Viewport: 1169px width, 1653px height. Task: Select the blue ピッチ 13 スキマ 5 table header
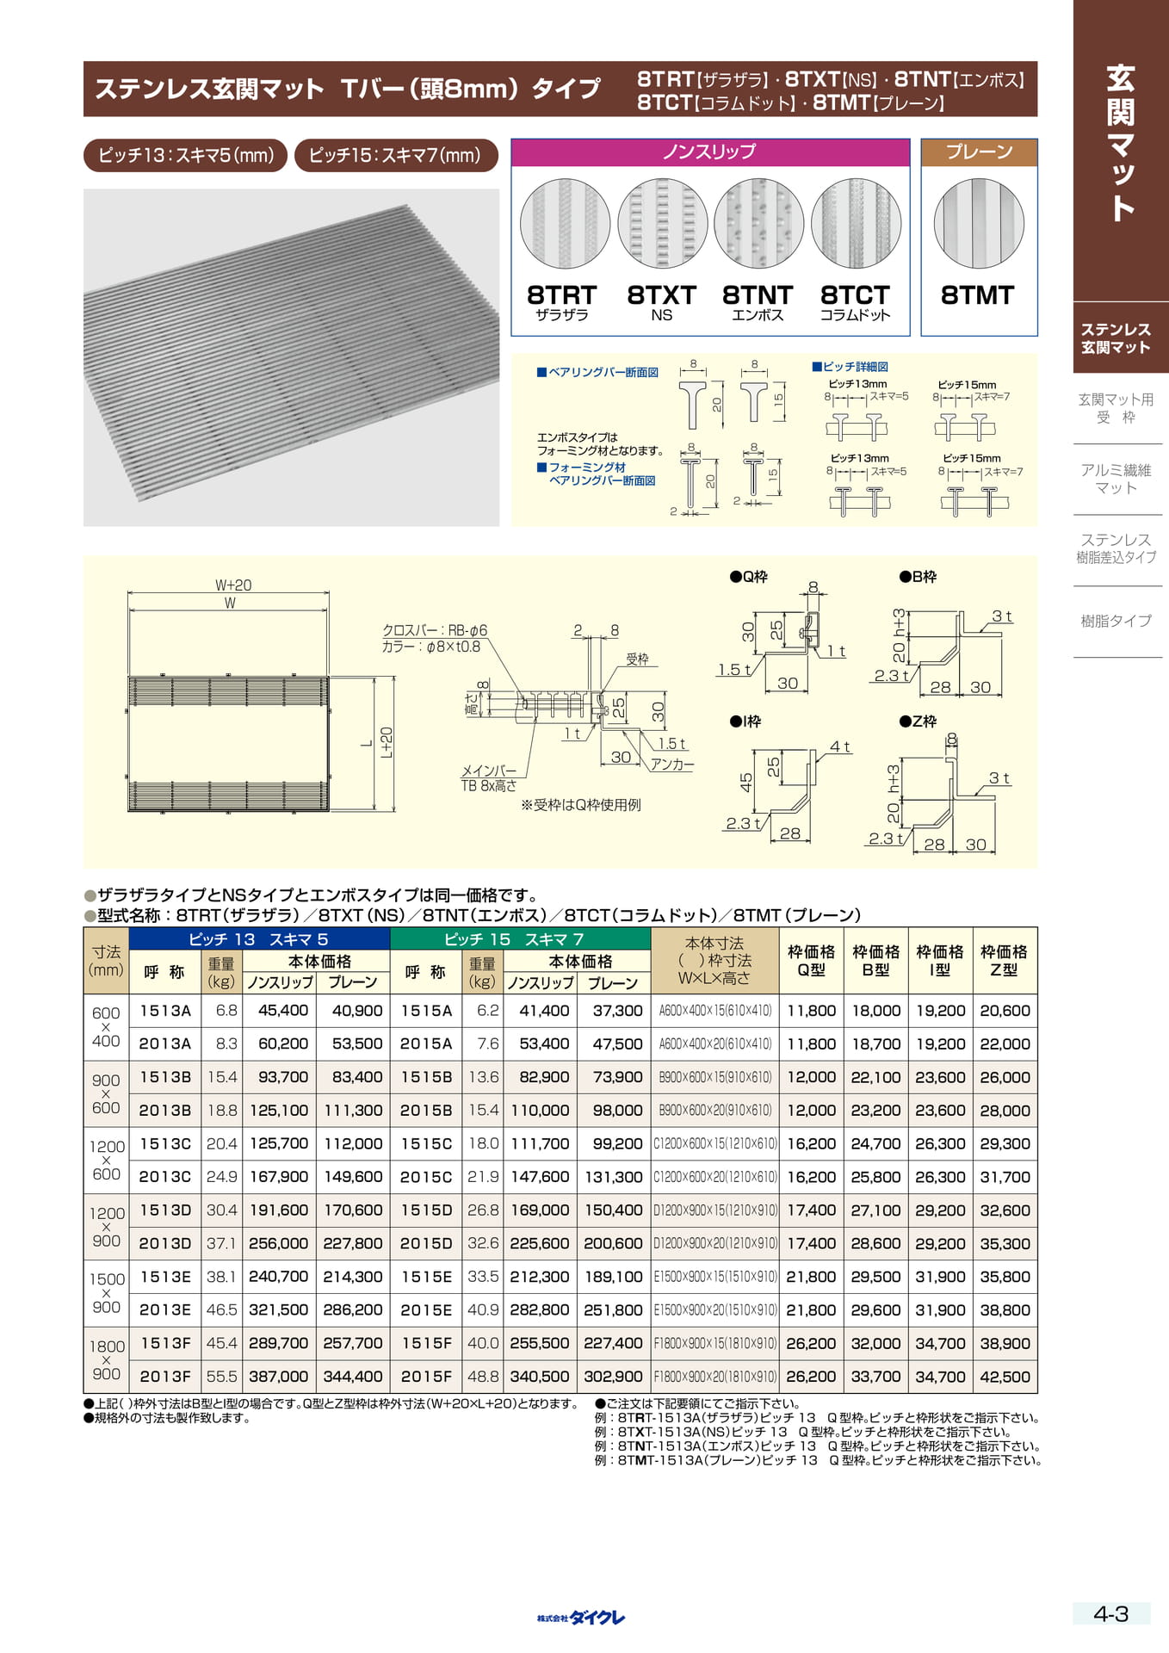click(x=259, y=938)
